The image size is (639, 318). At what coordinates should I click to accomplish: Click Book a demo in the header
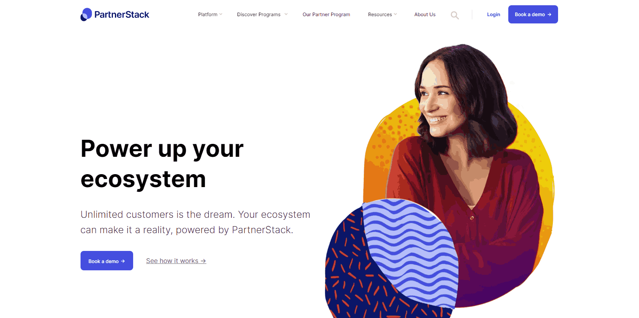[533, 15]
